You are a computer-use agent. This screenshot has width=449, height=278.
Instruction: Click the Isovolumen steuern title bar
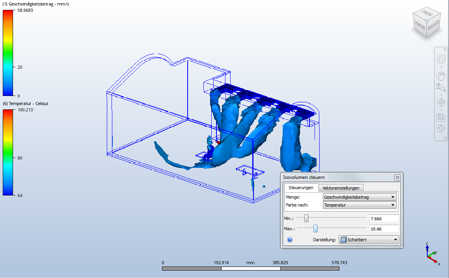pos(338,177)
